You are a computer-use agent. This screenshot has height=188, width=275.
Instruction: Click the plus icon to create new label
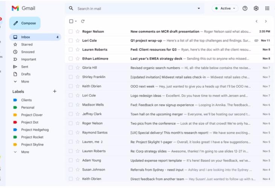[x=55, y=91]
